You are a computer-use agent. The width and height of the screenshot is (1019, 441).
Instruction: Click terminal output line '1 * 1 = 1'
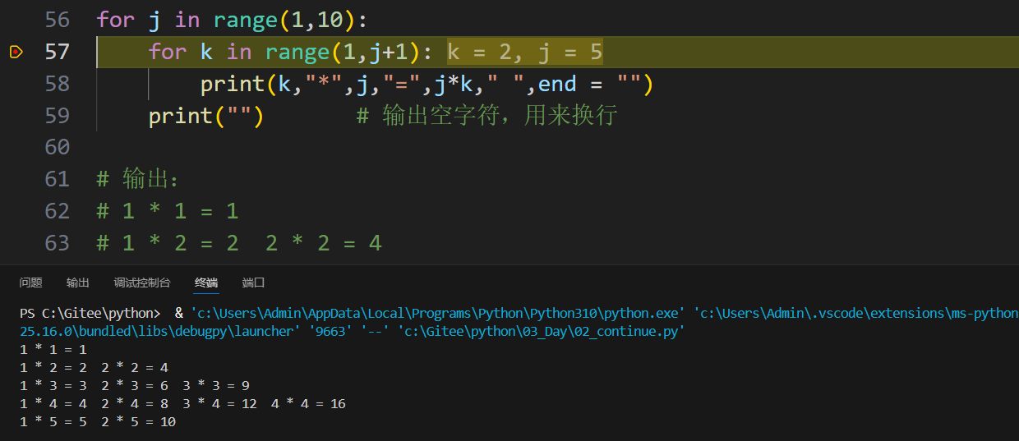coord(53,349)
